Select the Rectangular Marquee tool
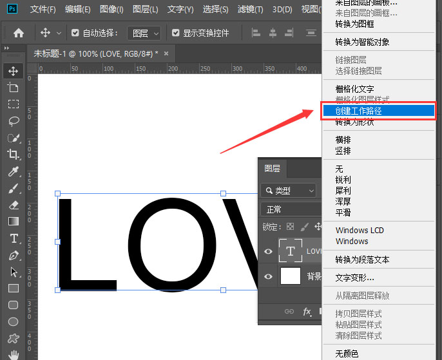The height and width of the screenshot is (360, 442). [13, 104]
